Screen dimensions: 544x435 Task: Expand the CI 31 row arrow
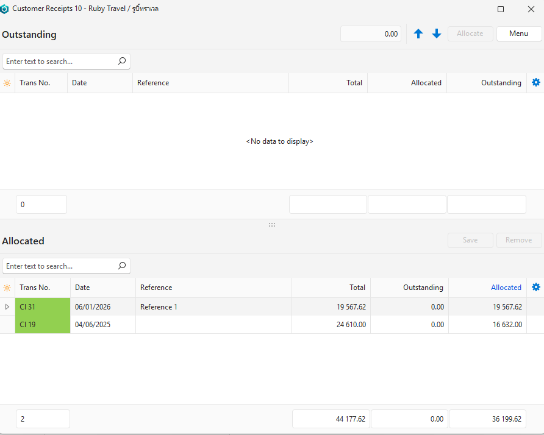[7, 307]
